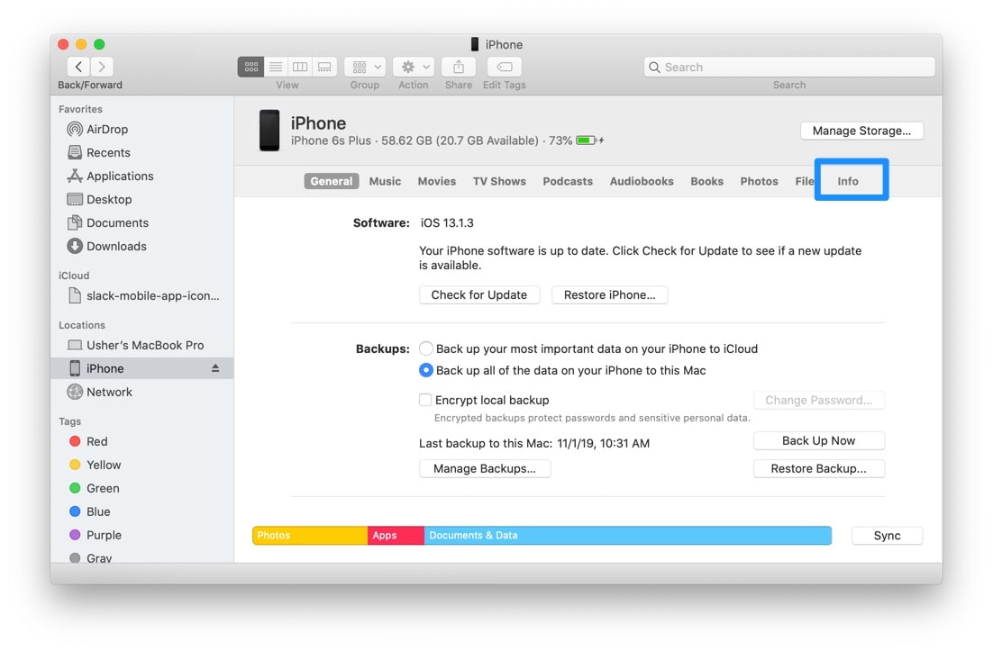Focus the Search field

pyautogui.click(x=789, y=67)
